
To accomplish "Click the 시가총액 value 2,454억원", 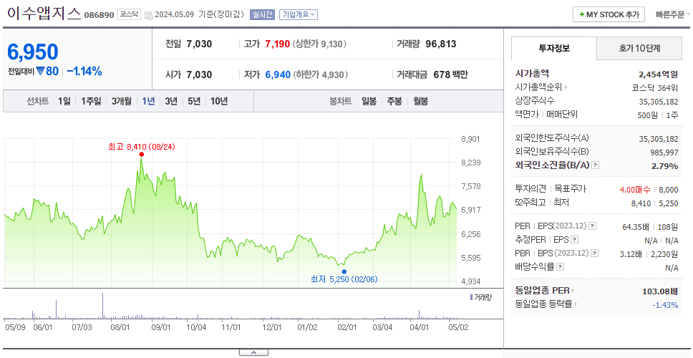I will point(658,74).
